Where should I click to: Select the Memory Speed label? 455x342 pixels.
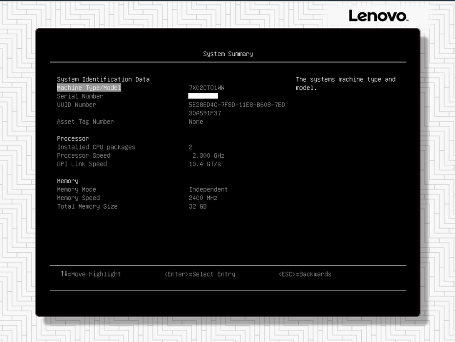[x=78, y=198]
